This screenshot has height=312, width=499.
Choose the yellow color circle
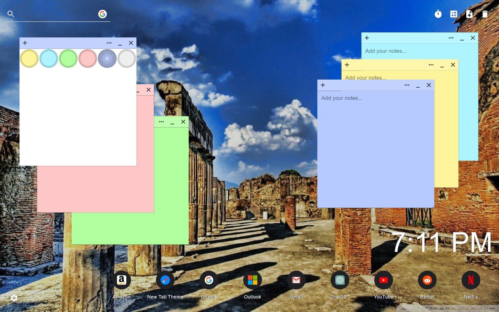pyautogui.click(x=29, y=58)
